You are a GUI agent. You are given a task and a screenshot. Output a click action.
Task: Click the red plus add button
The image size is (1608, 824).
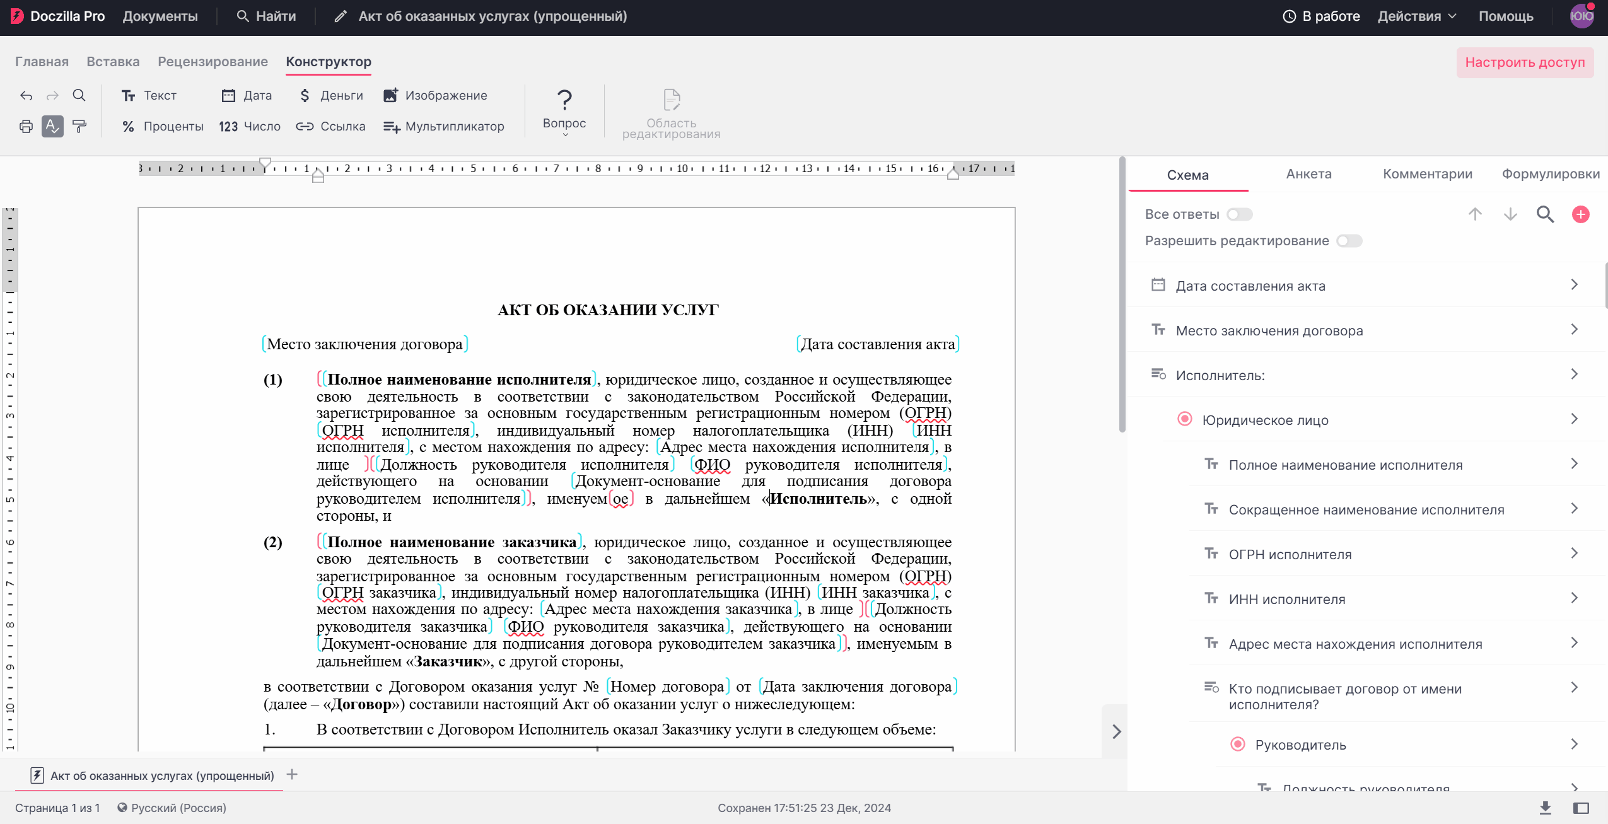1580,215
